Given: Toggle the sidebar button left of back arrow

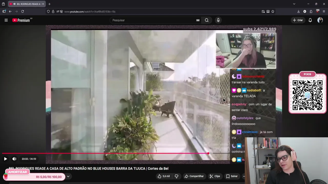Looking at the screenshot, I should pos(4,11).
